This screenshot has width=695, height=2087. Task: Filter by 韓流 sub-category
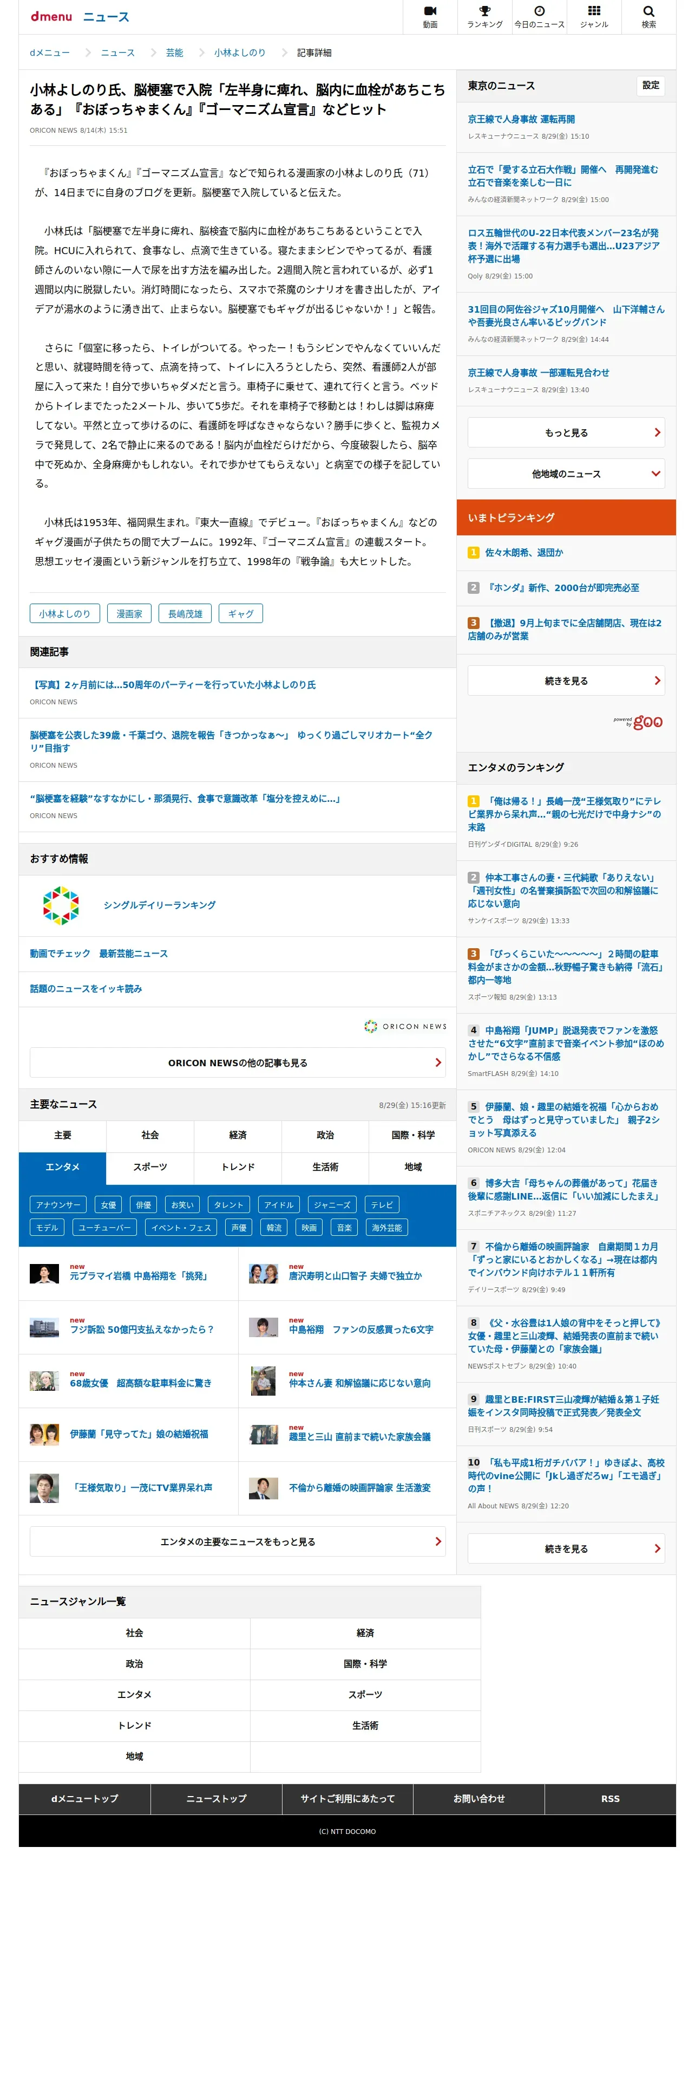click(x=274, y=1227)
